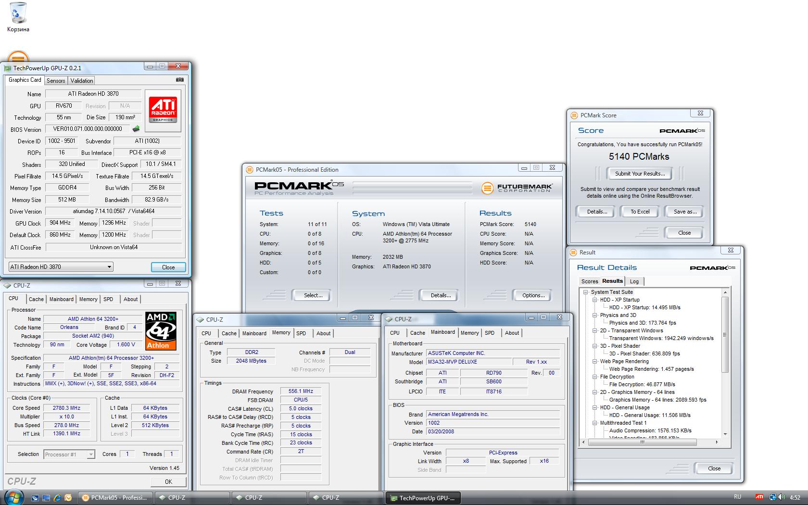Switch to the Sensors tab in GPU-Z
The height and width of the screenshot is (505, 808).
56,81
